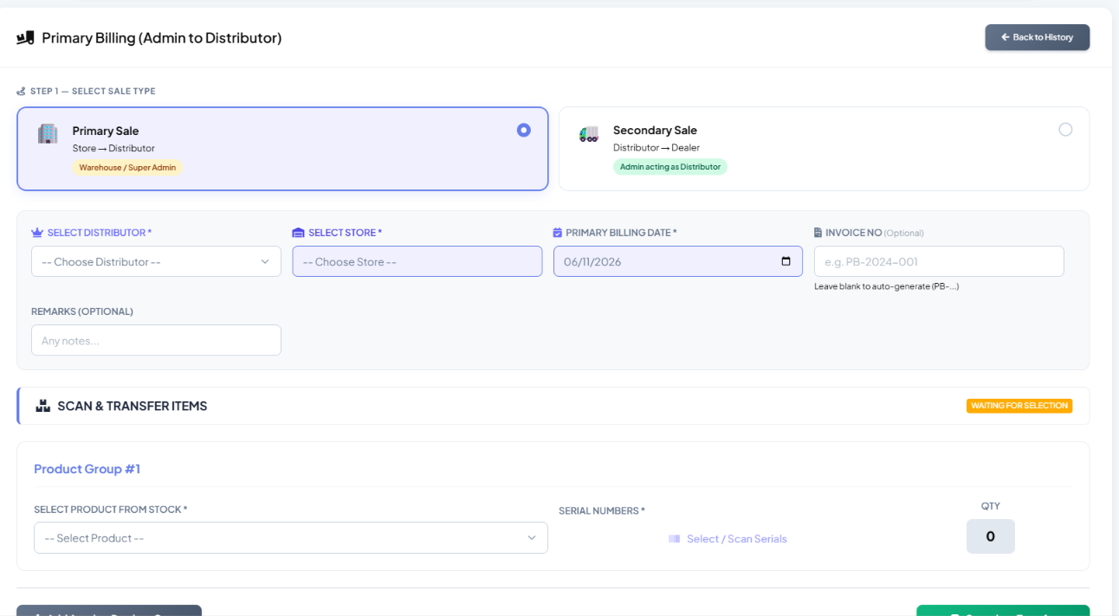Click the Choose Store field
This screenshot has height=616, width=1119.
tap(417, 261)
